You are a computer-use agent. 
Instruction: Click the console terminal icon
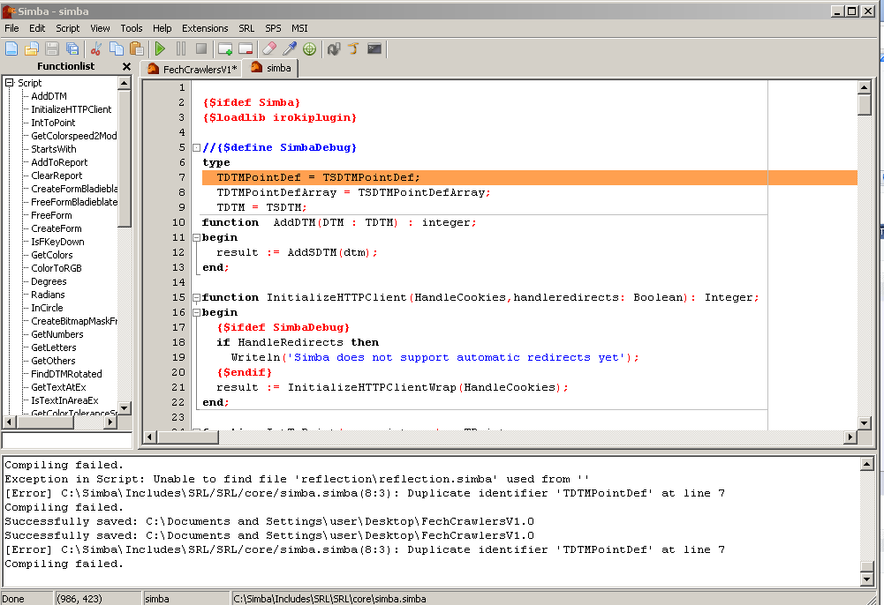coord(374,49)
